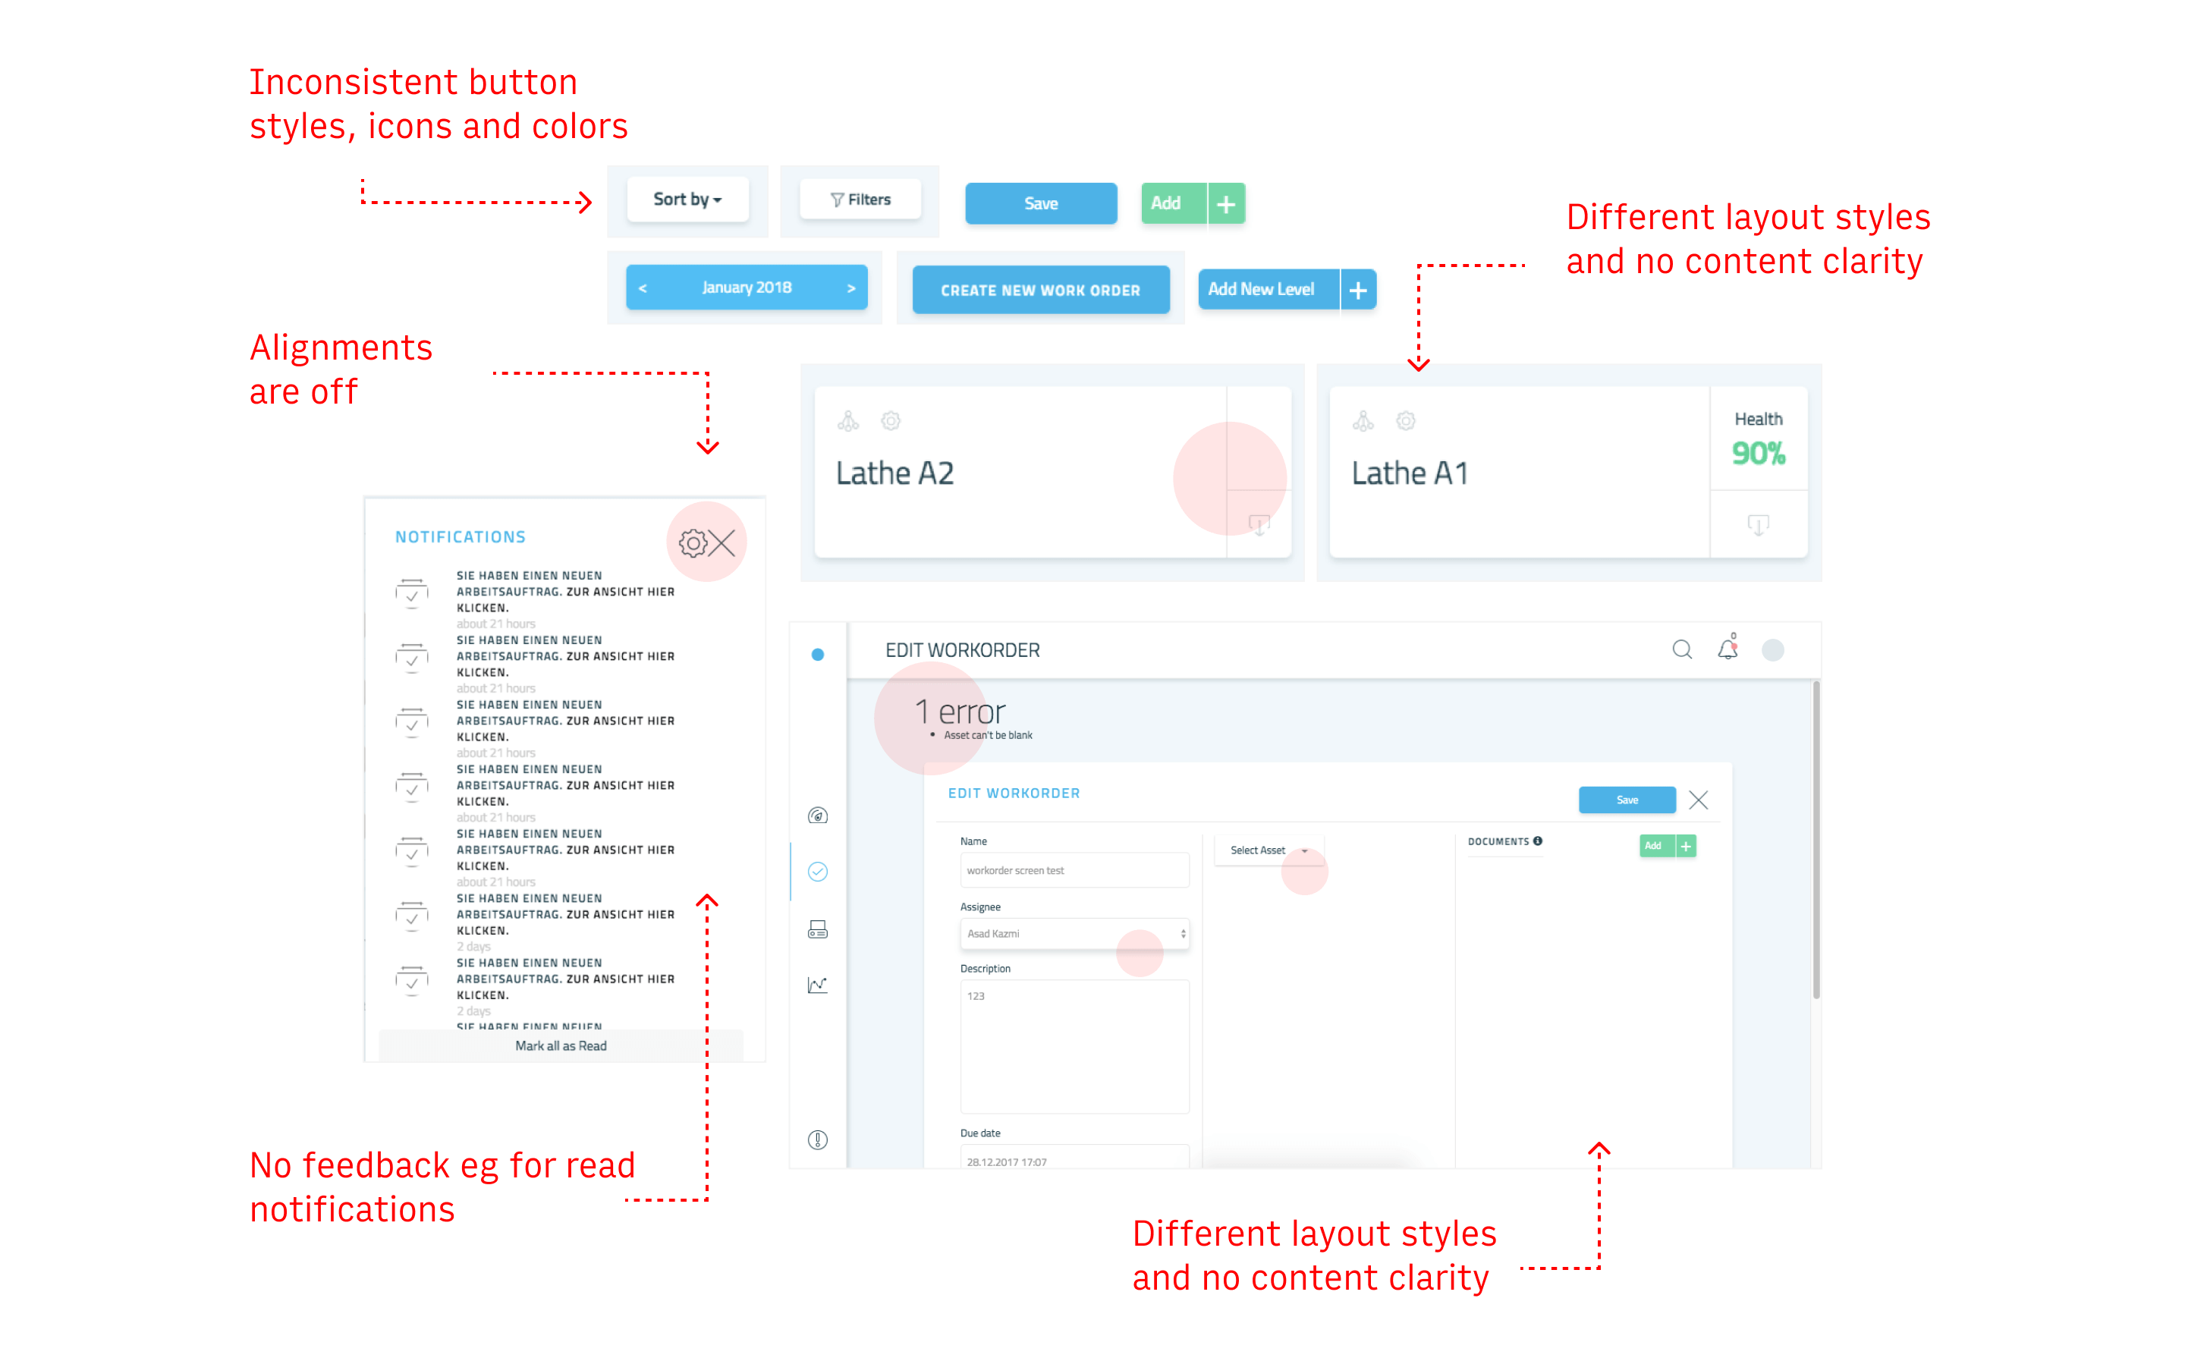The width and height of the screenshot is (2185, 1361).
Task: Advance to the next month from January 2018
Action: point(851,287)
